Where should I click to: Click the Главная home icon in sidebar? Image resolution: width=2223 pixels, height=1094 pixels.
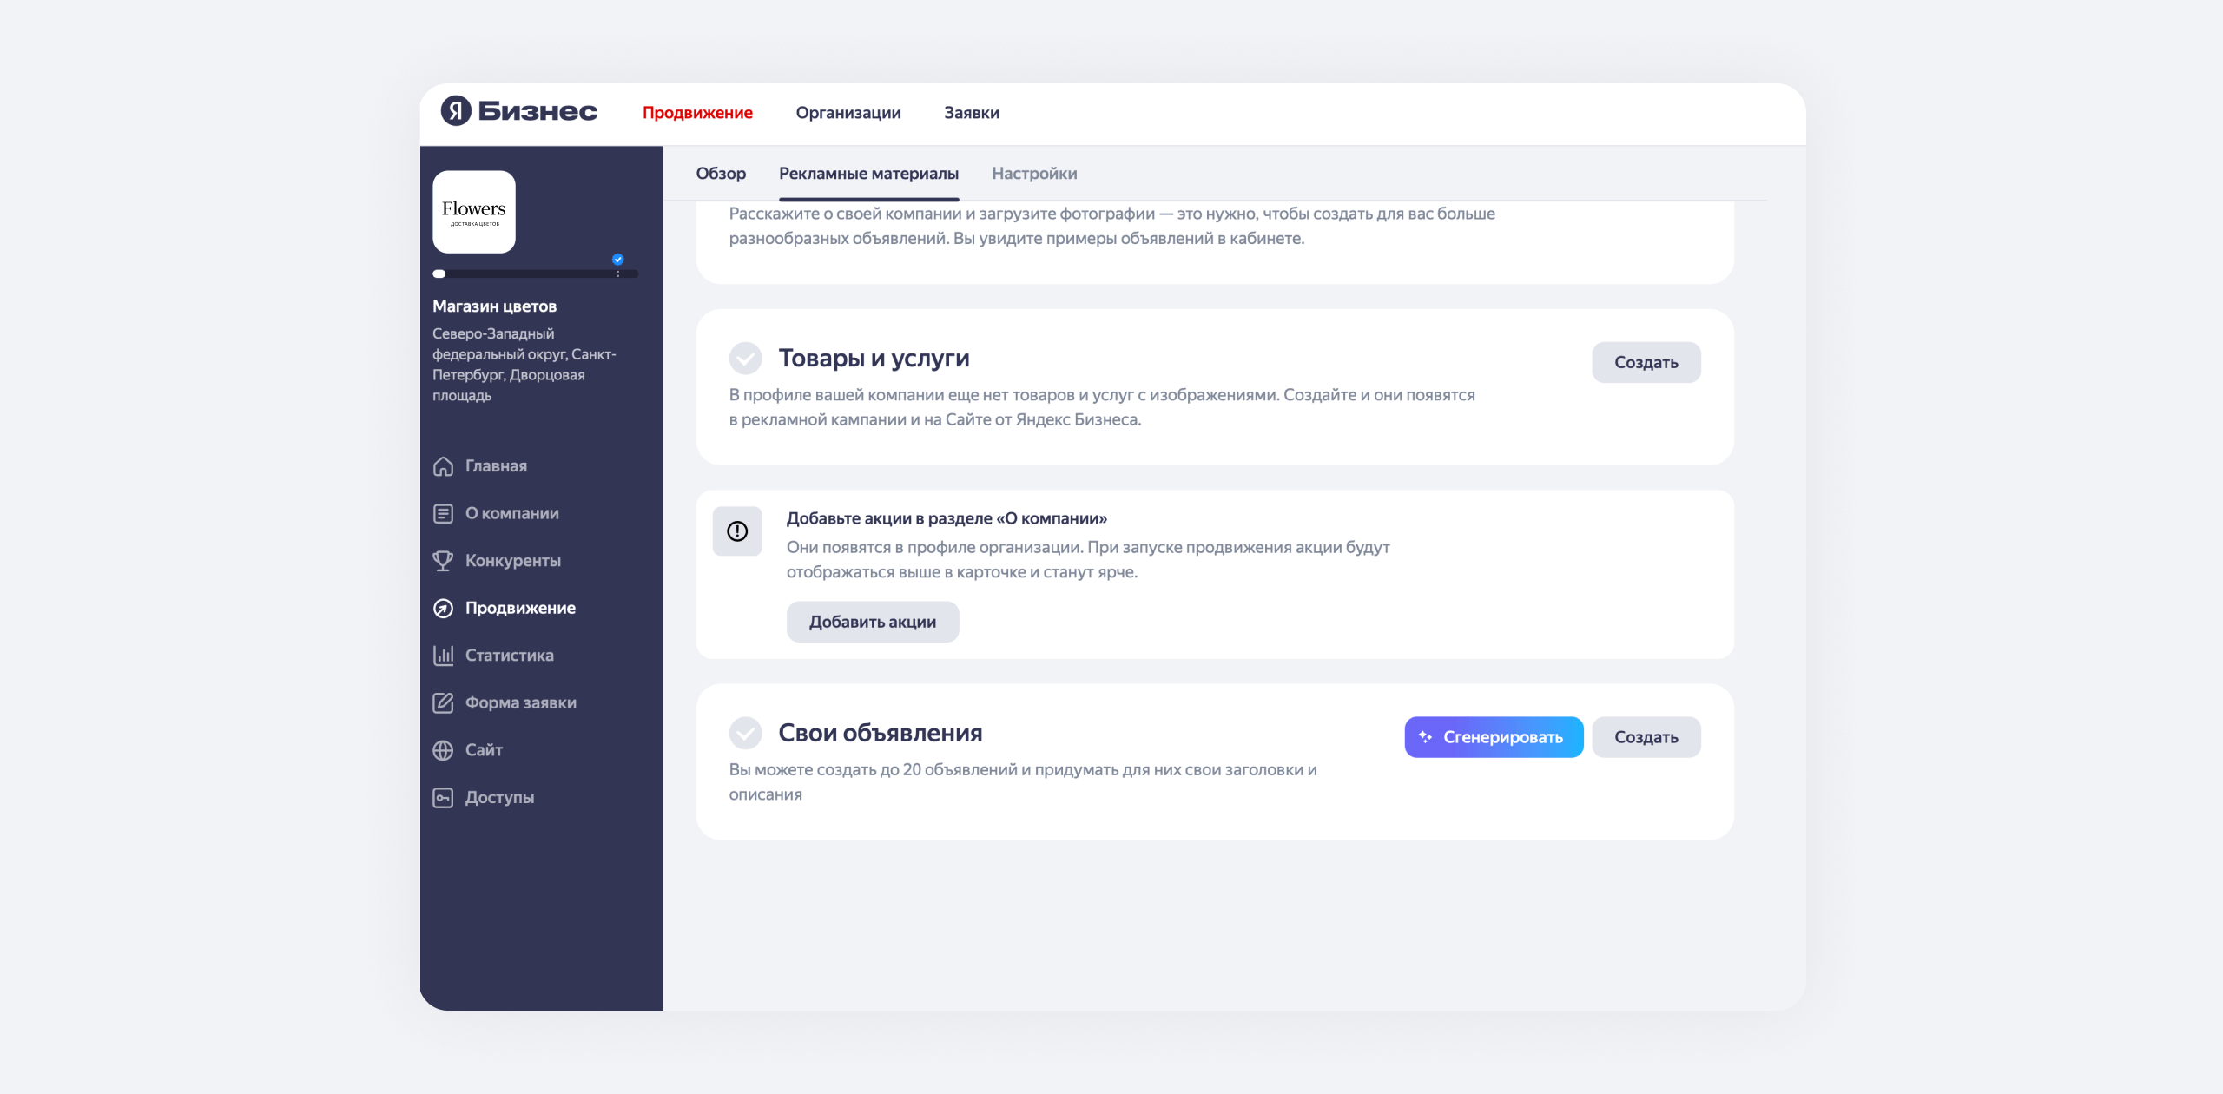click(x=443, y=466)
